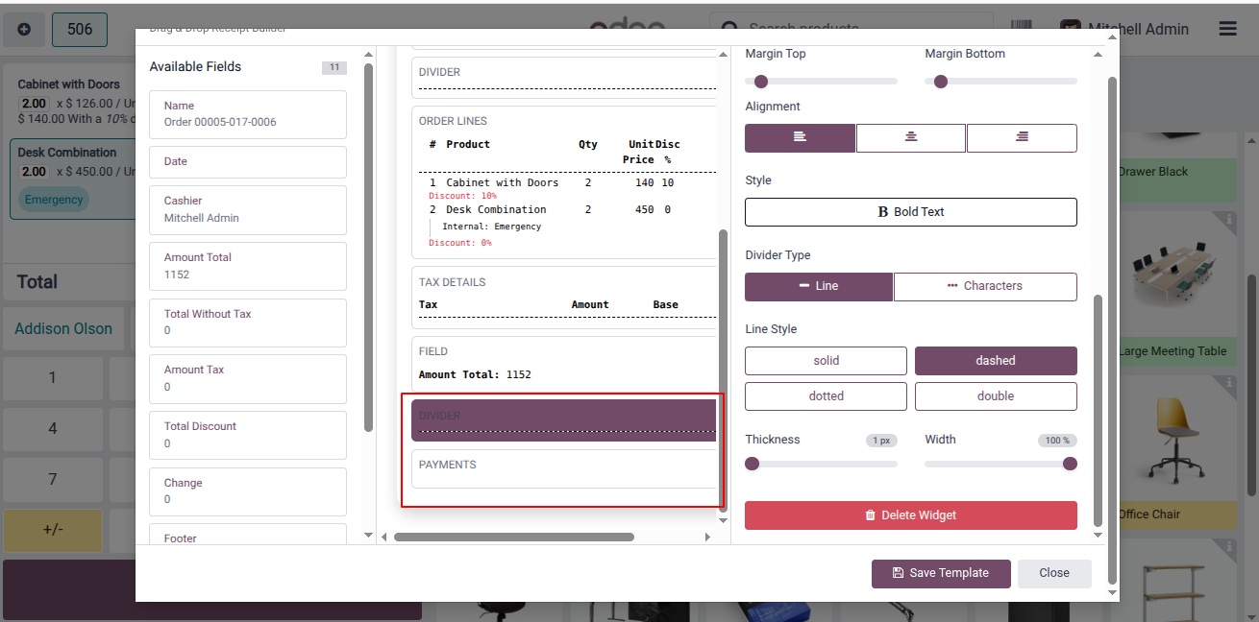Select the Amount Total available field
Image resolution: width=1259 pixels, height=622 pixels.
(248, 266)
